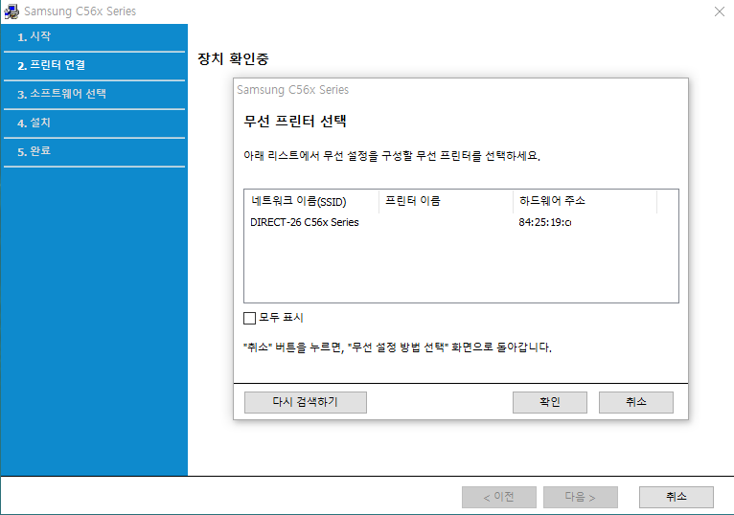Image resolution: width=734 pixels, height=515 pixels.
Task: Select step 5. 완료 in sidebar
Action: pos(94,151)
